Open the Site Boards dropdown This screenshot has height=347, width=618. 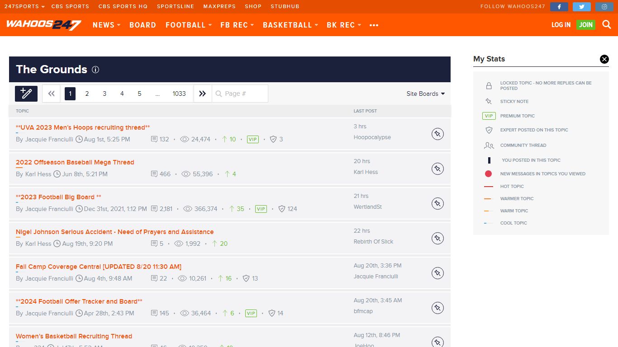(x=426, y=94)
